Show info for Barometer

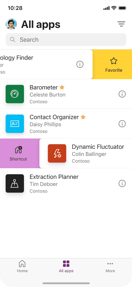[x=122, y=94]
